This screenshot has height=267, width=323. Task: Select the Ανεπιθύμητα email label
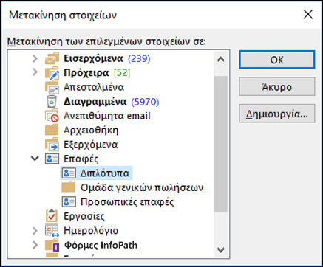point(107,116)
